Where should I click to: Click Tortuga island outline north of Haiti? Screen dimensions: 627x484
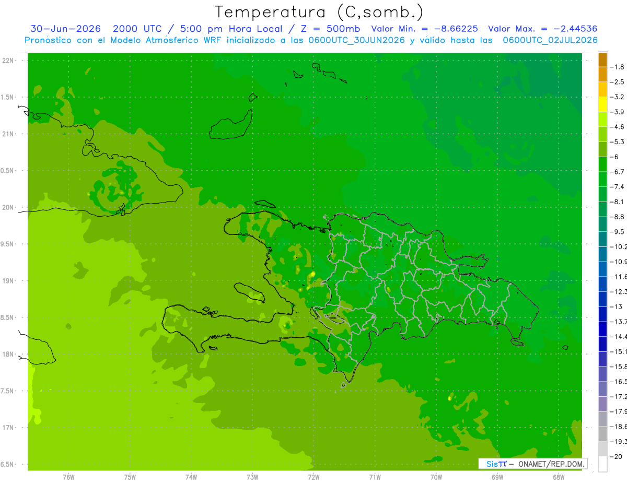[x=264, y=205]
